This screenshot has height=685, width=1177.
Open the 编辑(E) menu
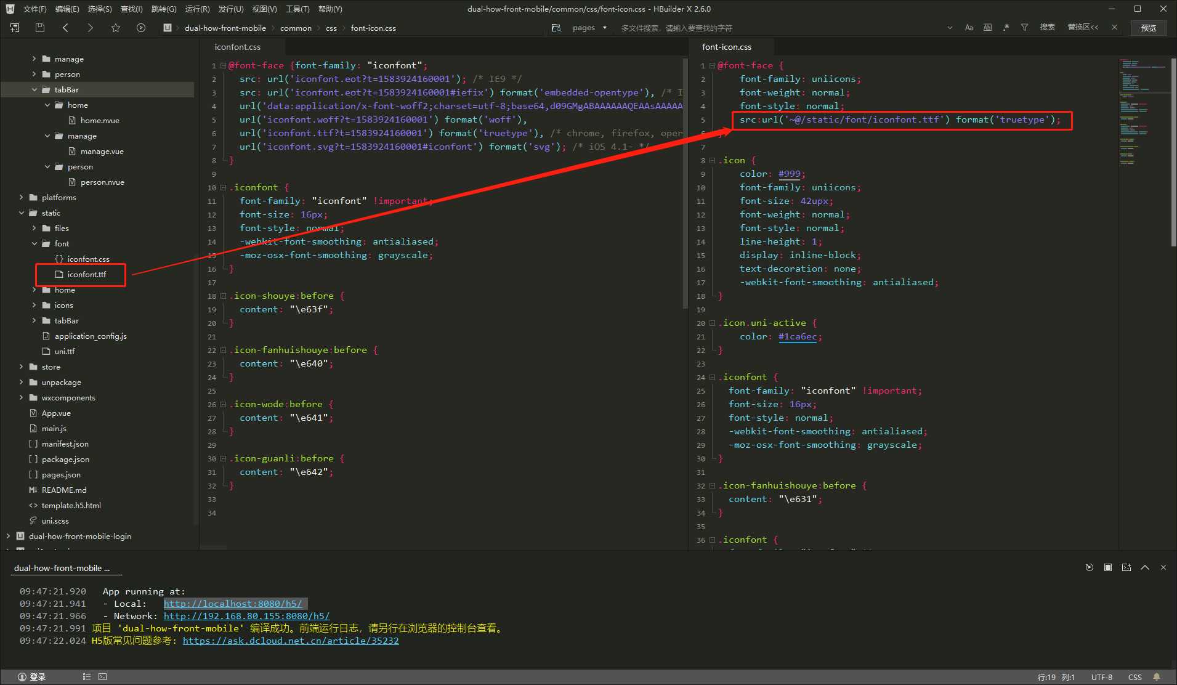67,9
